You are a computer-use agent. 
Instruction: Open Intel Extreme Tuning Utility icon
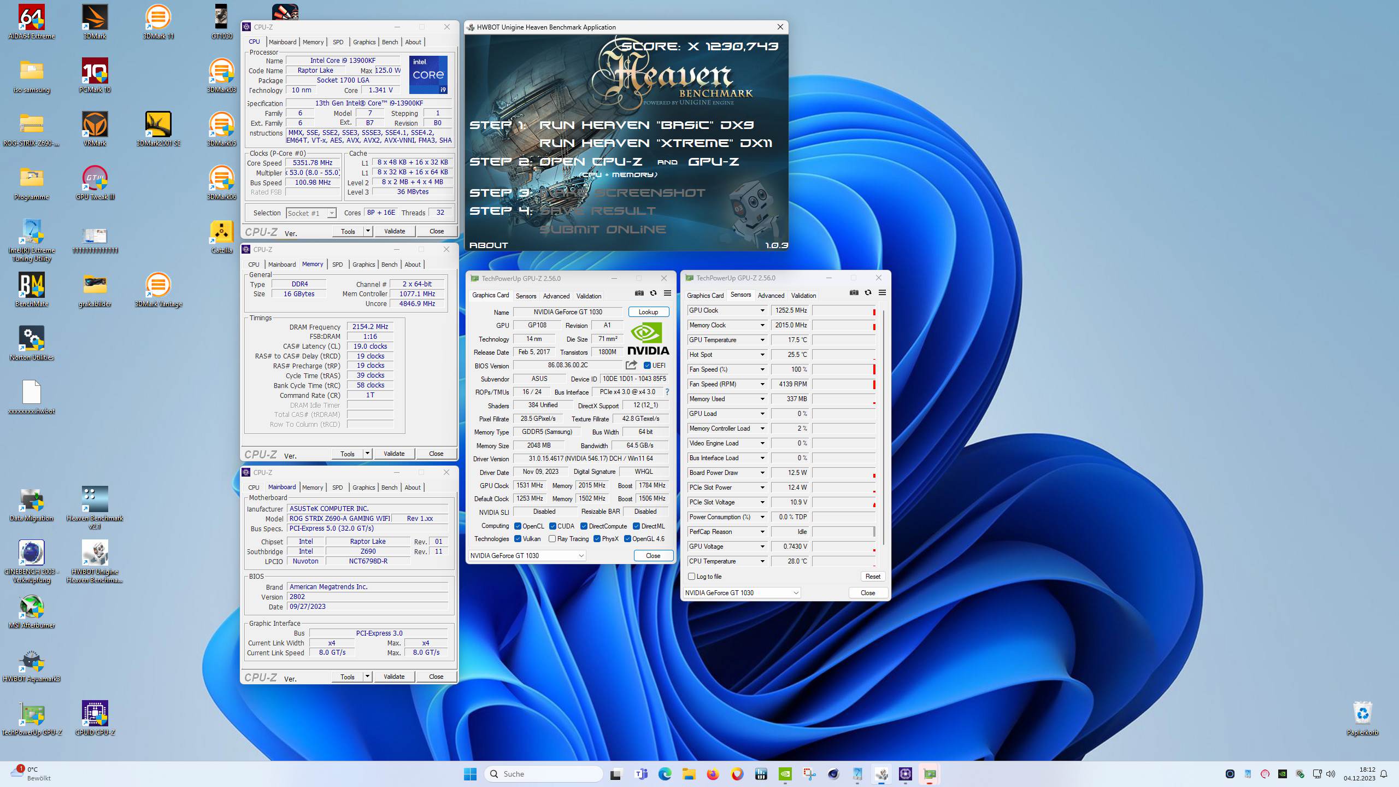click(31, 240)
